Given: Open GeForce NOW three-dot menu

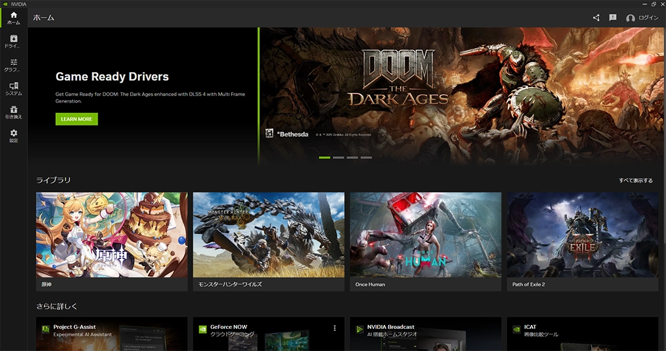Looking at the screenshot, I should [x=335, y=328].
